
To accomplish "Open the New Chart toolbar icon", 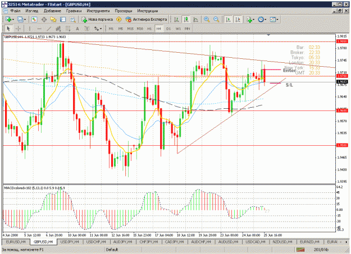I will point(8,20).
